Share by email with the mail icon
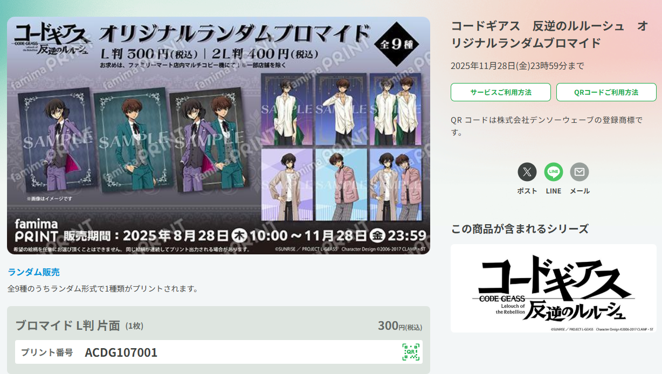 580,172
